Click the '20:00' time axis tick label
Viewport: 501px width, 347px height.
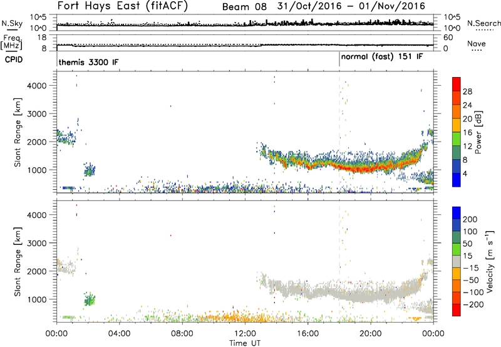pyautogui.click(x=370, y=334)
